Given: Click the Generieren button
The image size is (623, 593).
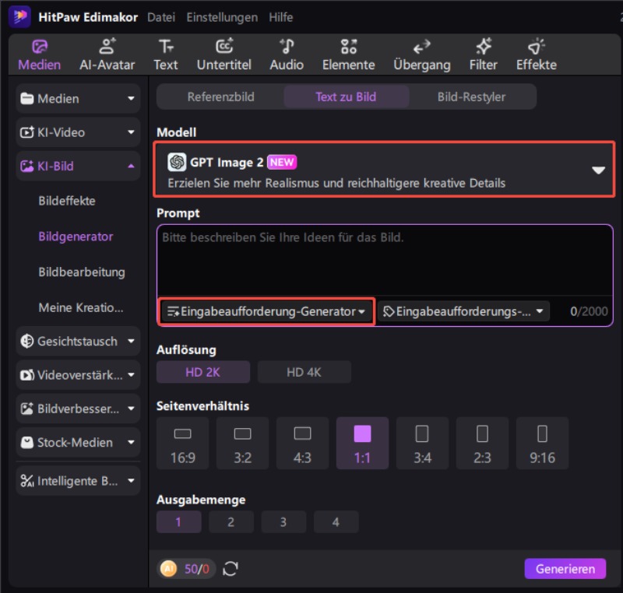Looking at the screenshot, I should (565, 568).
